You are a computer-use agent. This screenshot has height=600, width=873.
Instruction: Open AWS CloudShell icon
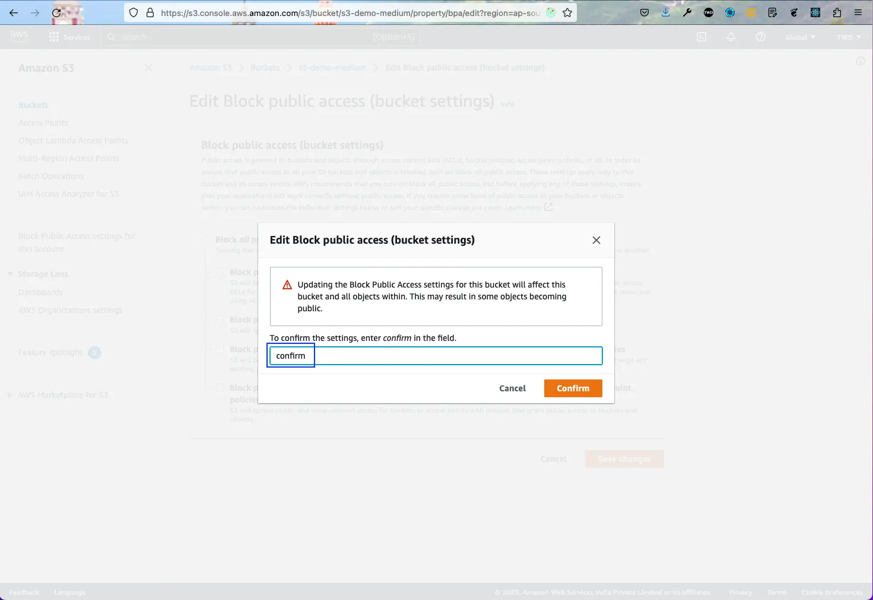(x=701, y=37)
